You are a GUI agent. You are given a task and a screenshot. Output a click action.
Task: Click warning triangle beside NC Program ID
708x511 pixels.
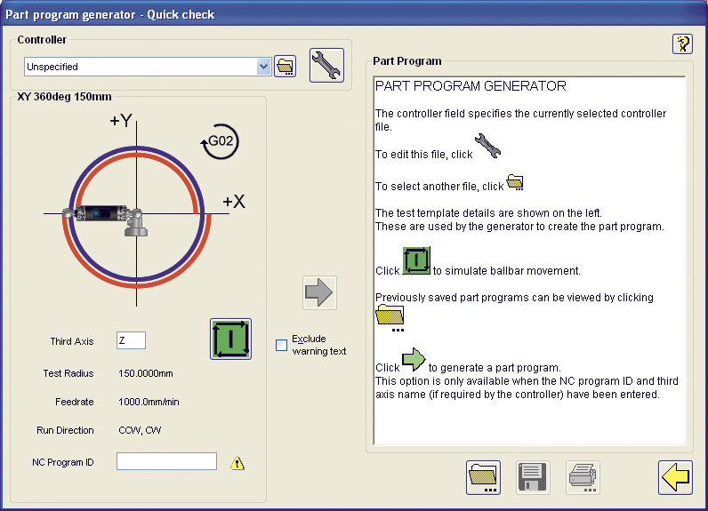coord(237,462)
